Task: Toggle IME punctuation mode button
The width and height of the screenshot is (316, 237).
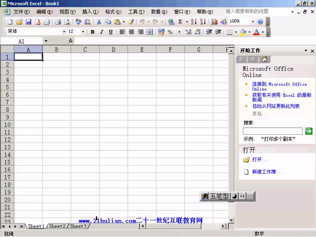Action: [242, 196]
